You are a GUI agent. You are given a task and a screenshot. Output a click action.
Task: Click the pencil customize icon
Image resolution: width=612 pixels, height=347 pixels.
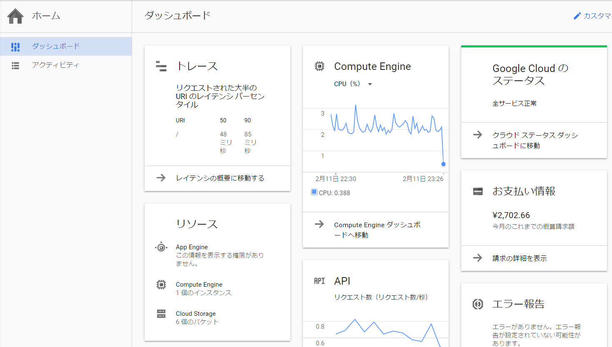[577, 16]
